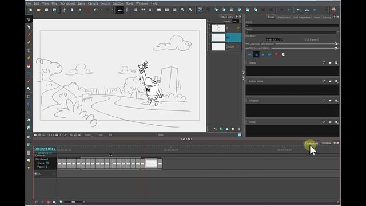Click the New project icon in toolbar
This screenshot has width=366, height=206.
(x=30, y=10)
